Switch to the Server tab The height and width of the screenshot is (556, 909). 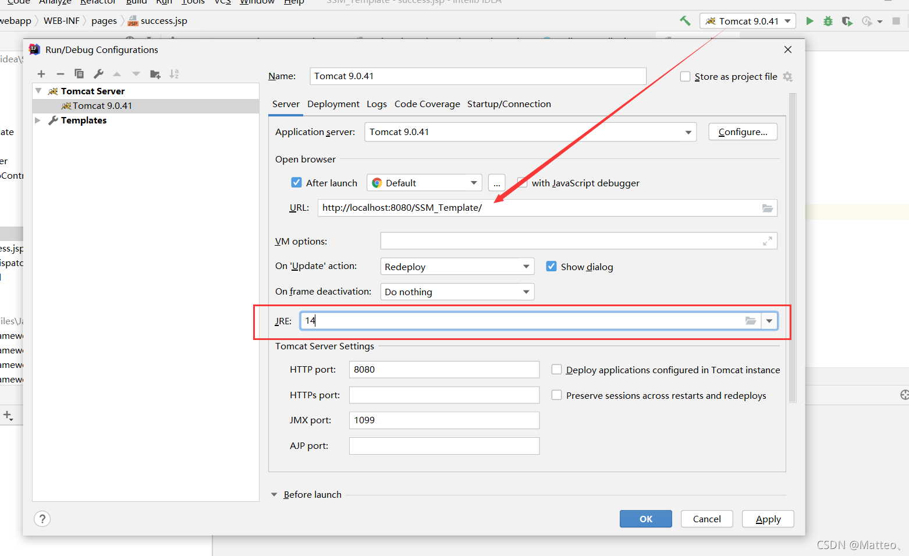pos(286,104)
